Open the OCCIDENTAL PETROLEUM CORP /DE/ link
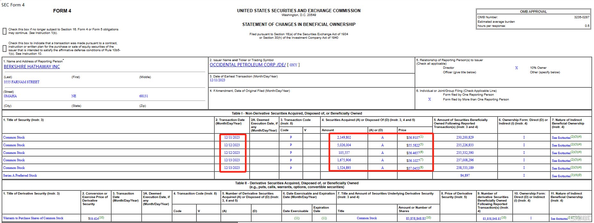The height and width of the screenshot is (223, 594). (248, 65)
